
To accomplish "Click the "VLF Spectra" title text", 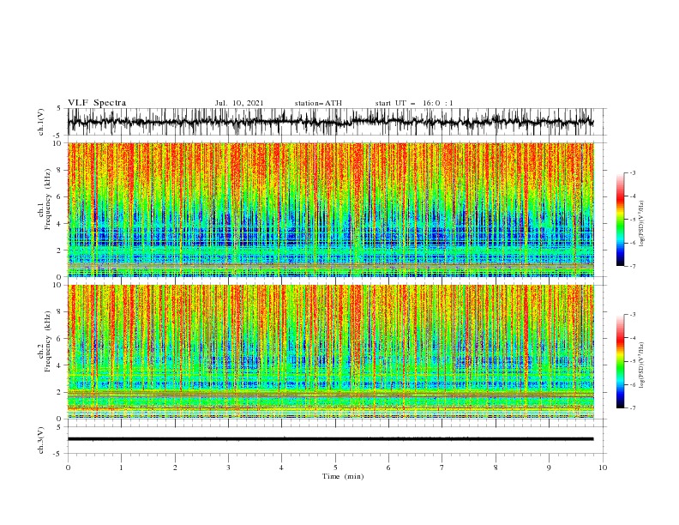I will coord(97,103).
